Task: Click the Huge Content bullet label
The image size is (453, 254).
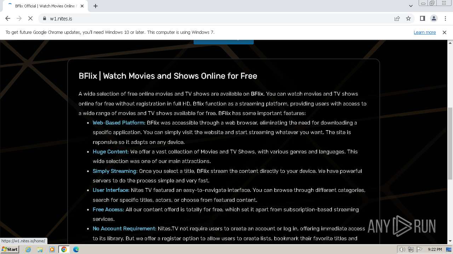Action: [111, 152]
